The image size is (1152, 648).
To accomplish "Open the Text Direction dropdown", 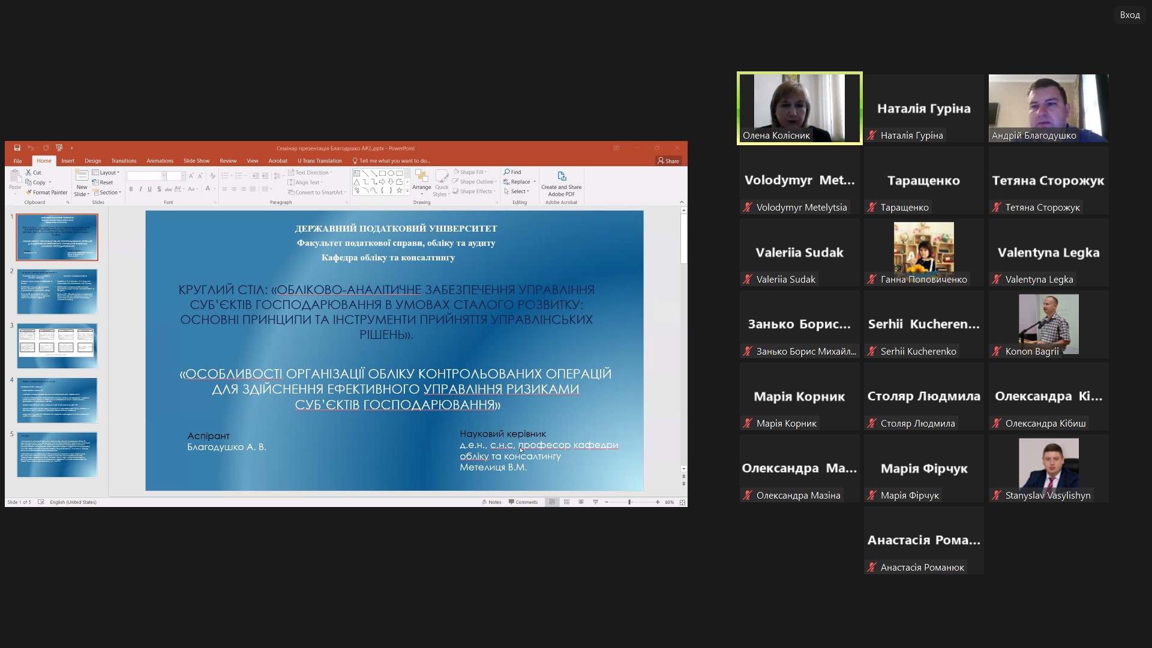I will point(310,173).
